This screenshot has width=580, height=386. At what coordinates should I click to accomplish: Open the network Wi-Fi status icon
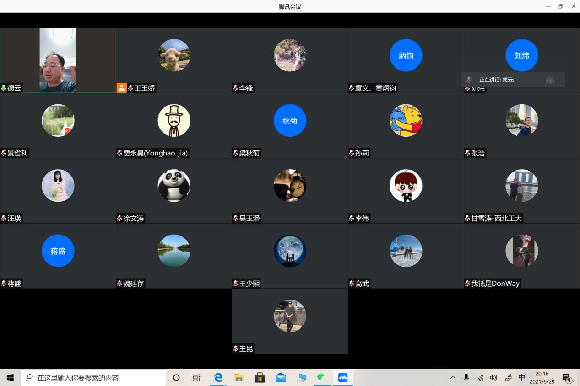click(480, 378)
